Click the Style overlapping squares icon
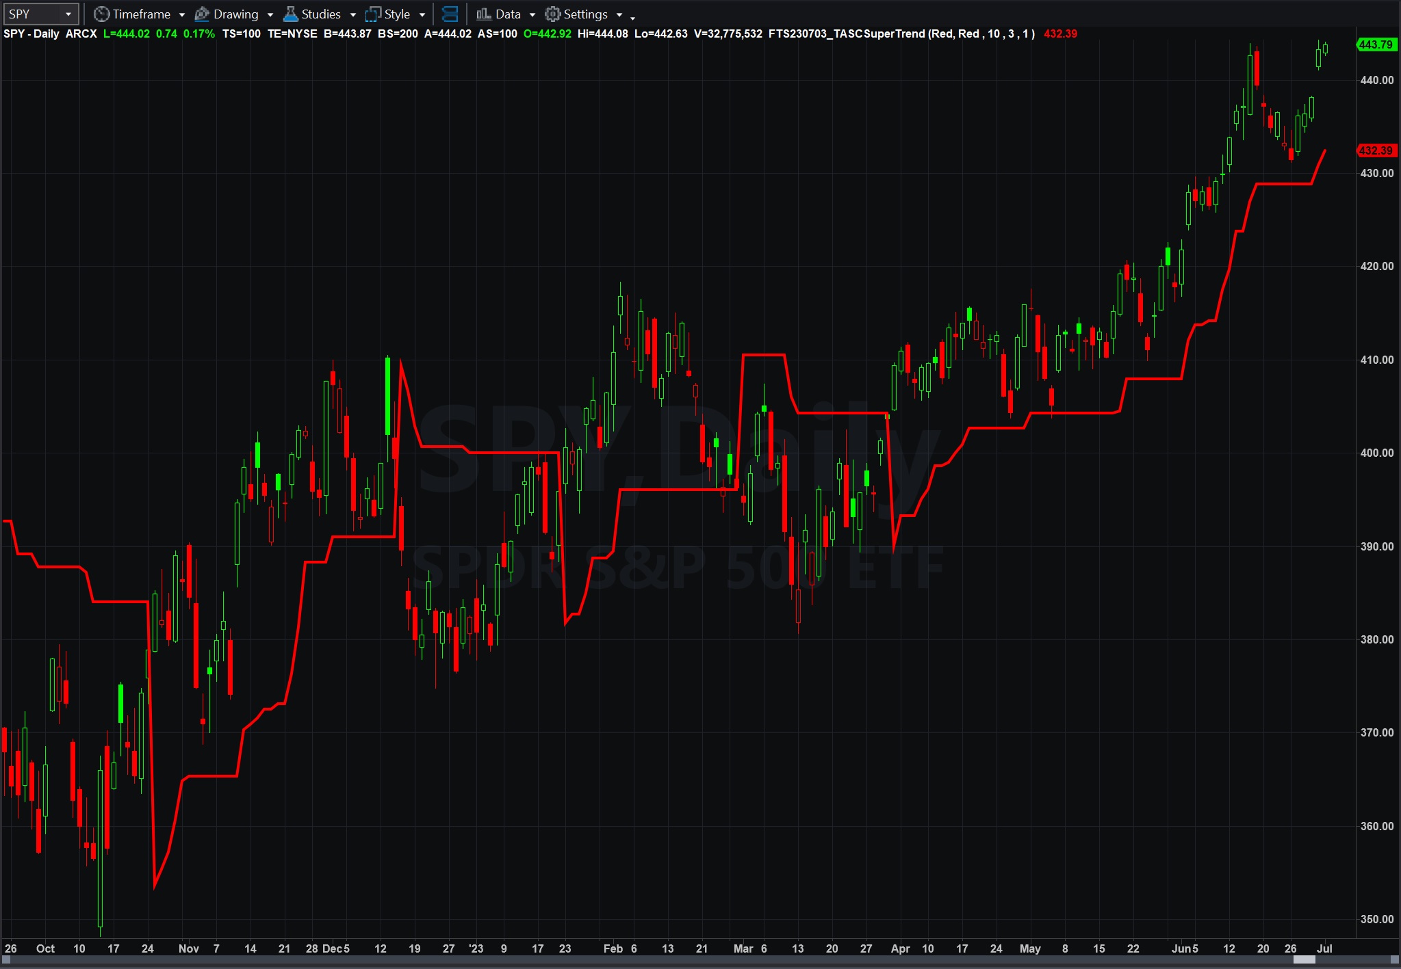This screenshot has height=969, width=1401. tap(373, 14)
